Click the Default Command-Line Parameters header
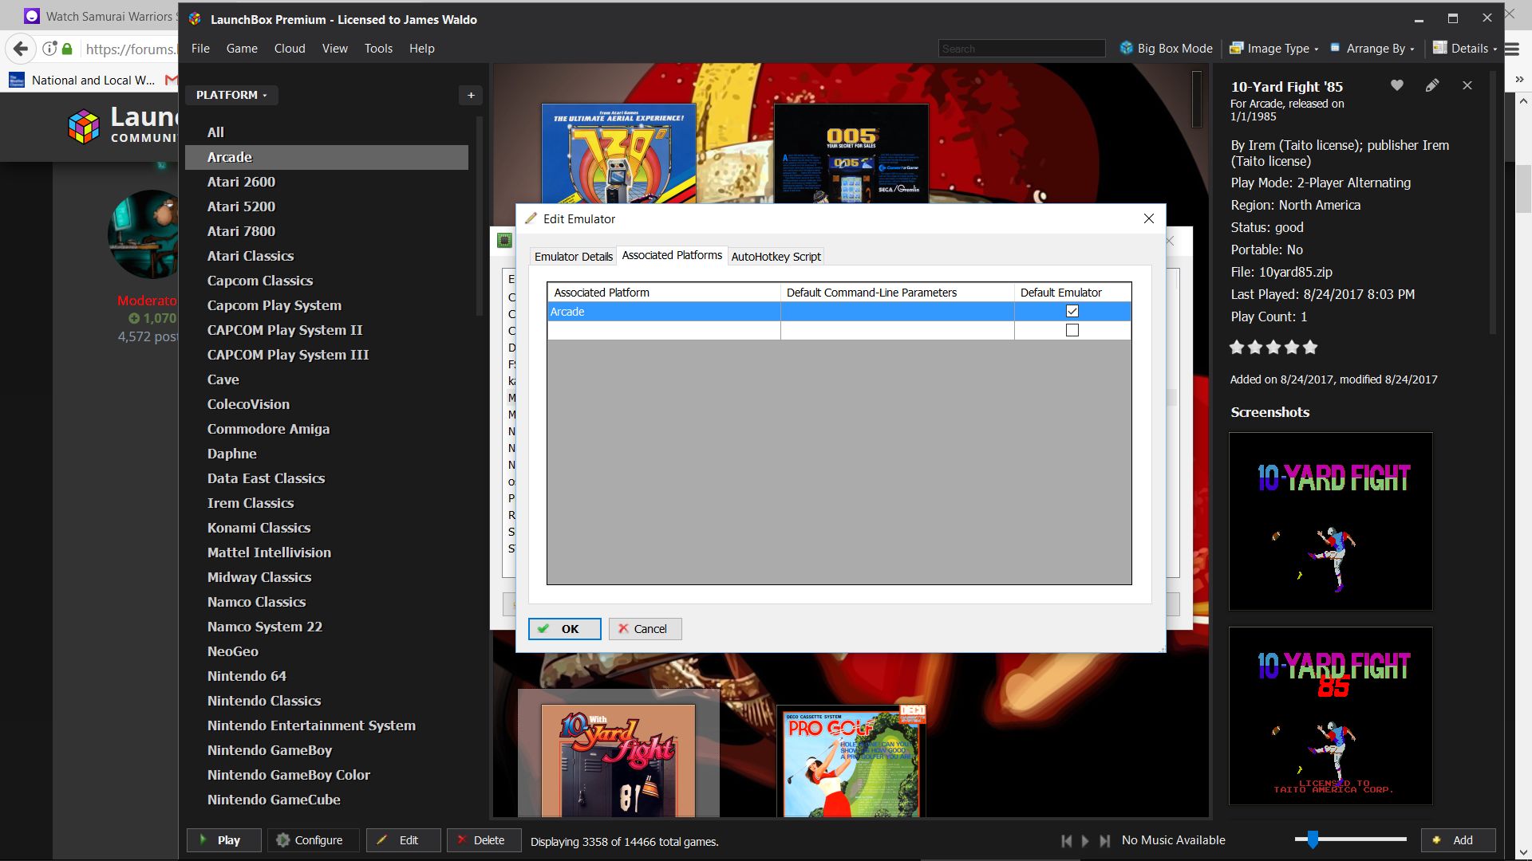Viewport: 1532px width, 861px height. pos(897,293)
